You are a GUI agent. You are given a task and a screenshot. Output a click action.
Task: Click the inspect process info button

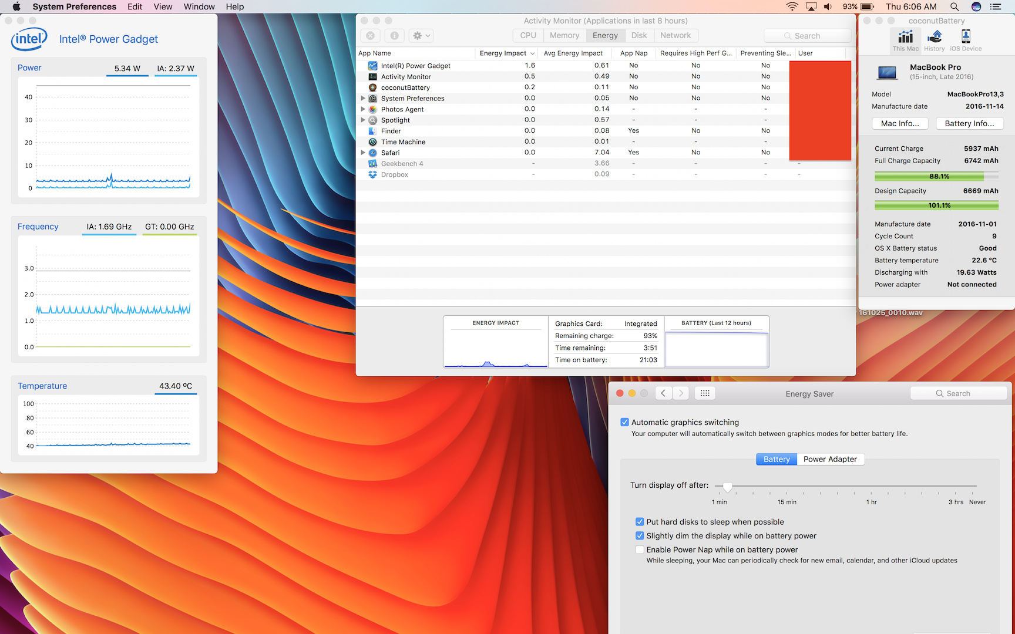pyautogui.click(x=394, y=35)
